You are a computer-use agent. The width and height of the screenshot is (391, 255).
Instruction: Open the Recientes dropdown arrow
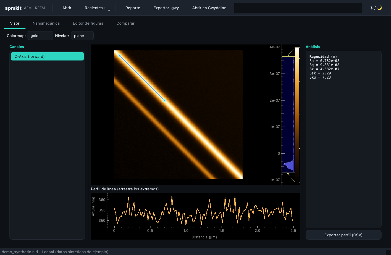pyautogui.click(x=109, y=10)
